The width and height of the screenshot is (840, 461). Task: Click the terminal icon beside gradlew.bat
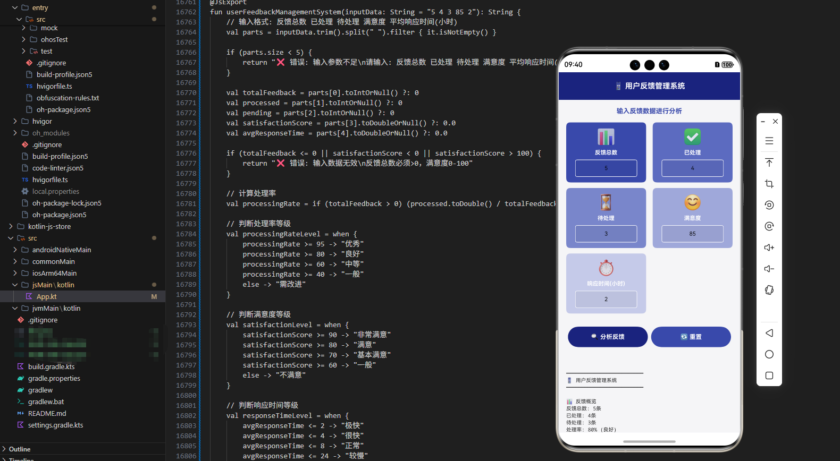[20, 402]
